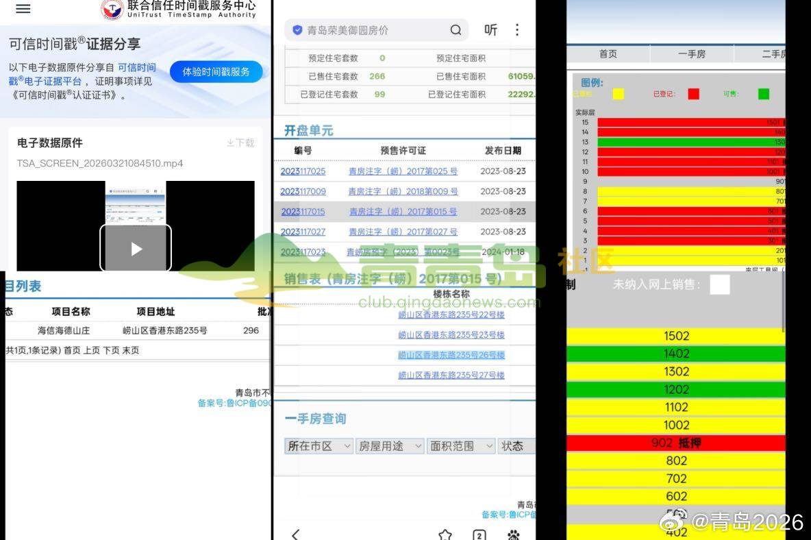811x540 pixels.
Task: Click the file name TSA_SCREEN_20260321084510.mp4
Action: 100,164
